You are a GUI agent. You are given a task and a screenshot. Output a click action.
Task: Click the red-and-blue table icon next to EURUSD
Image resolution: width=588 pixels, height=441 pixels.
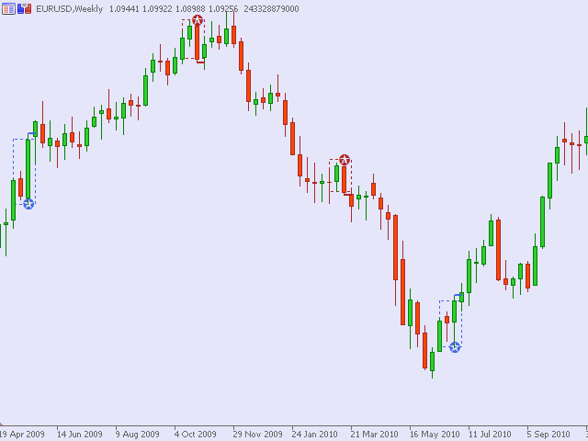click(8, 8)
